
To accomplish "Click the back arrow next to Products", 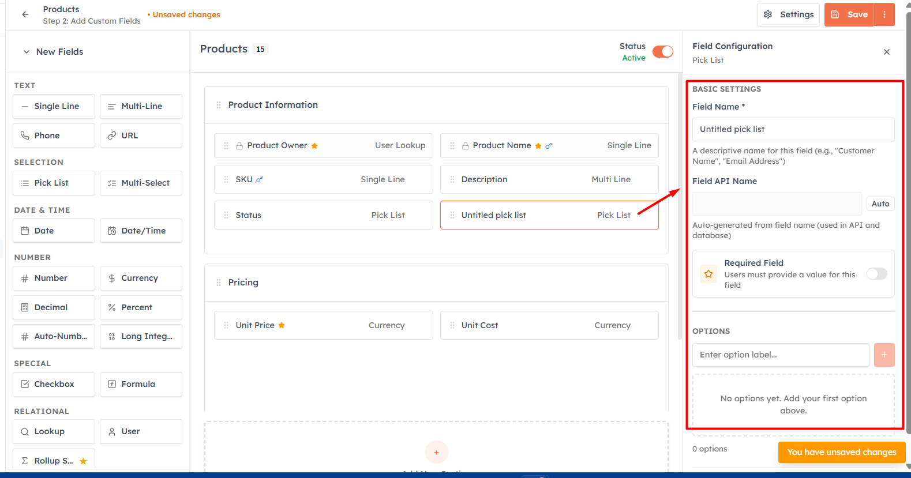I will 25,14.
